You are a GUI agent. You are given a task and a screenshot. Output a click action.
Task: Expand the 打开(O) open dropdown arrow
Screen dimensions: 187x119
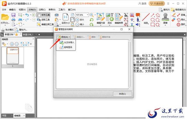point(5,25)
